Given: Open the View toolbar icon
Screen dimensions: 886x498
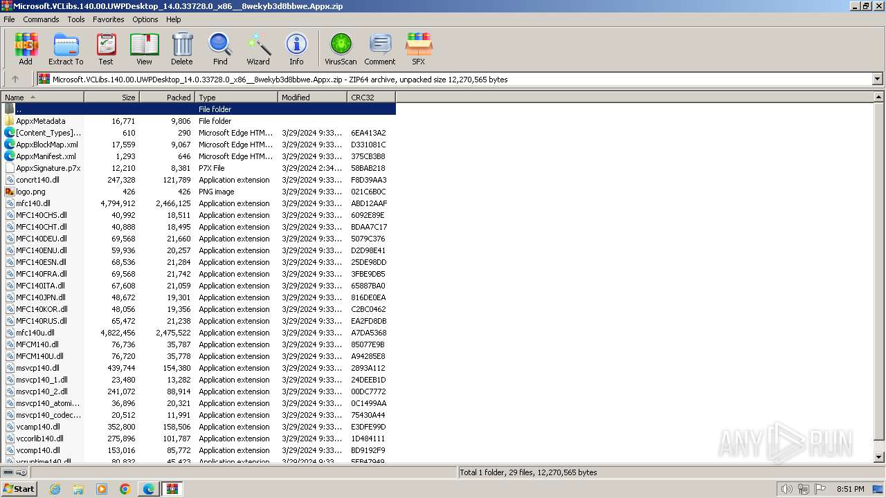Looking at the screenshot, I should tap(144, 49).
